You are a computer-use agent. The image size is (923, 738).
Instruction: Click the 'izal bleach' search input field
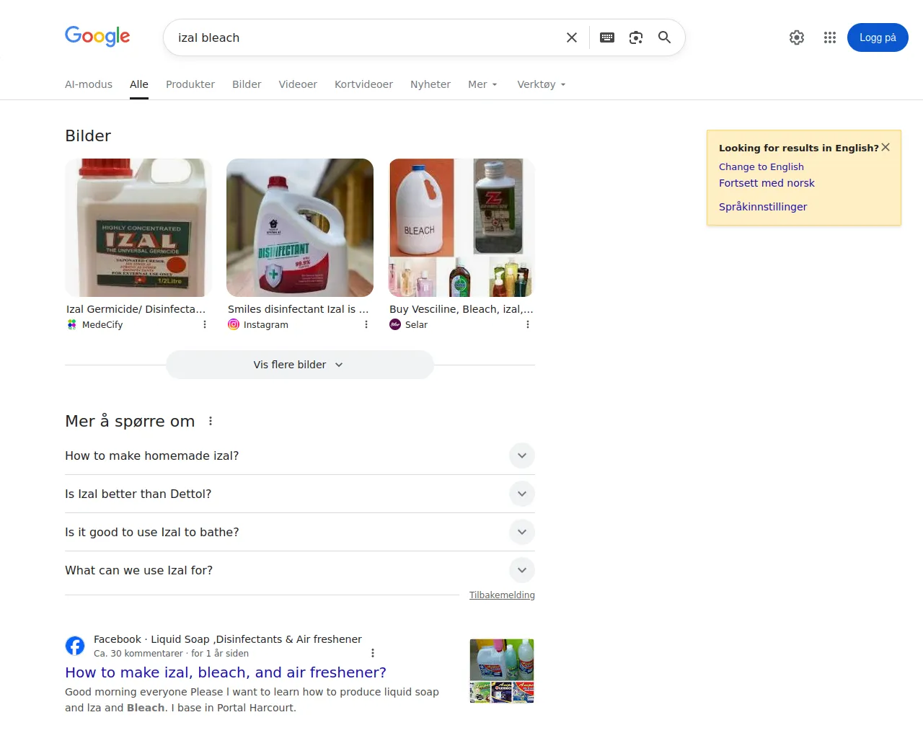pyautogui.click(x=364, y=37)
